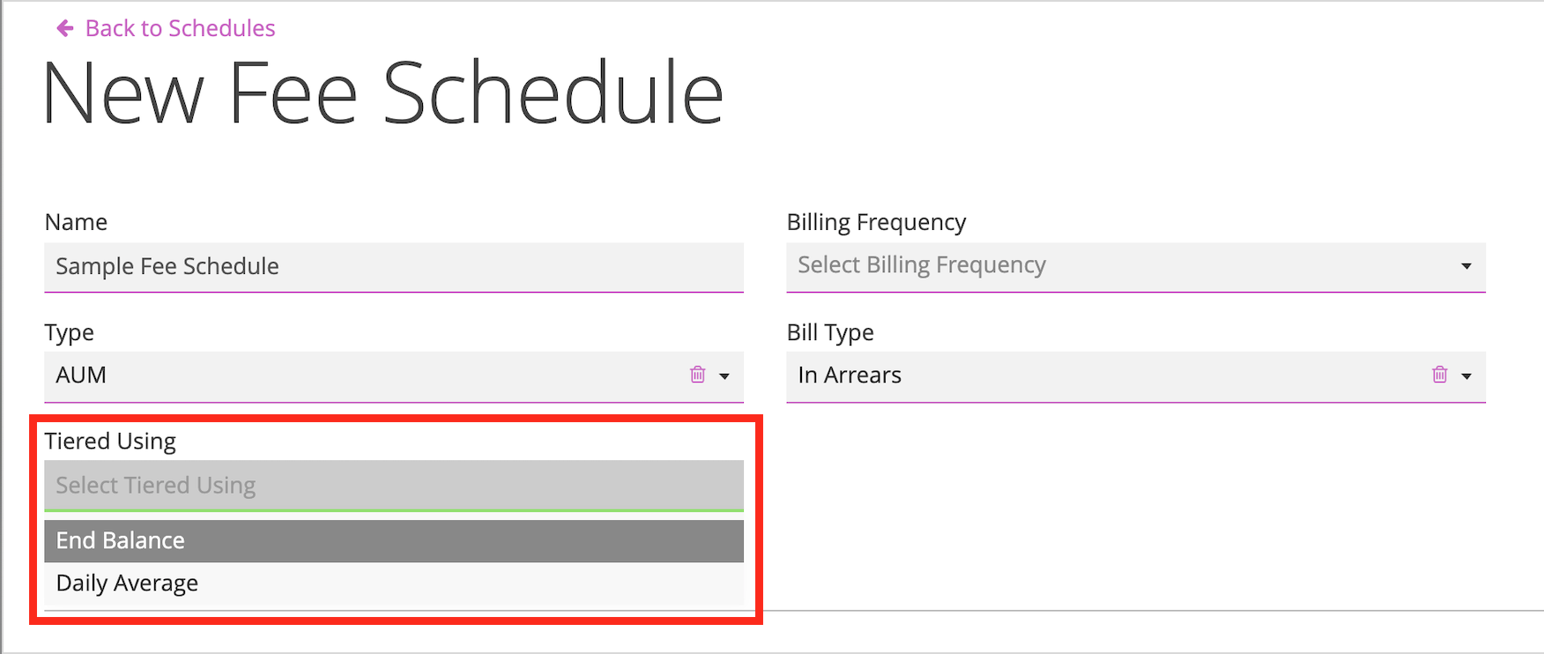The height and width of the screenshot is (654, 1544).
Task: Clear the In Arrears selection with trash icon
Action: click(1439, 375)
